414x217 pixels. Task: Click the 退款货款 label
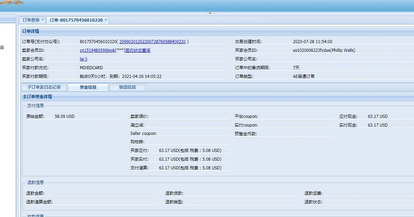pos(174,193)
